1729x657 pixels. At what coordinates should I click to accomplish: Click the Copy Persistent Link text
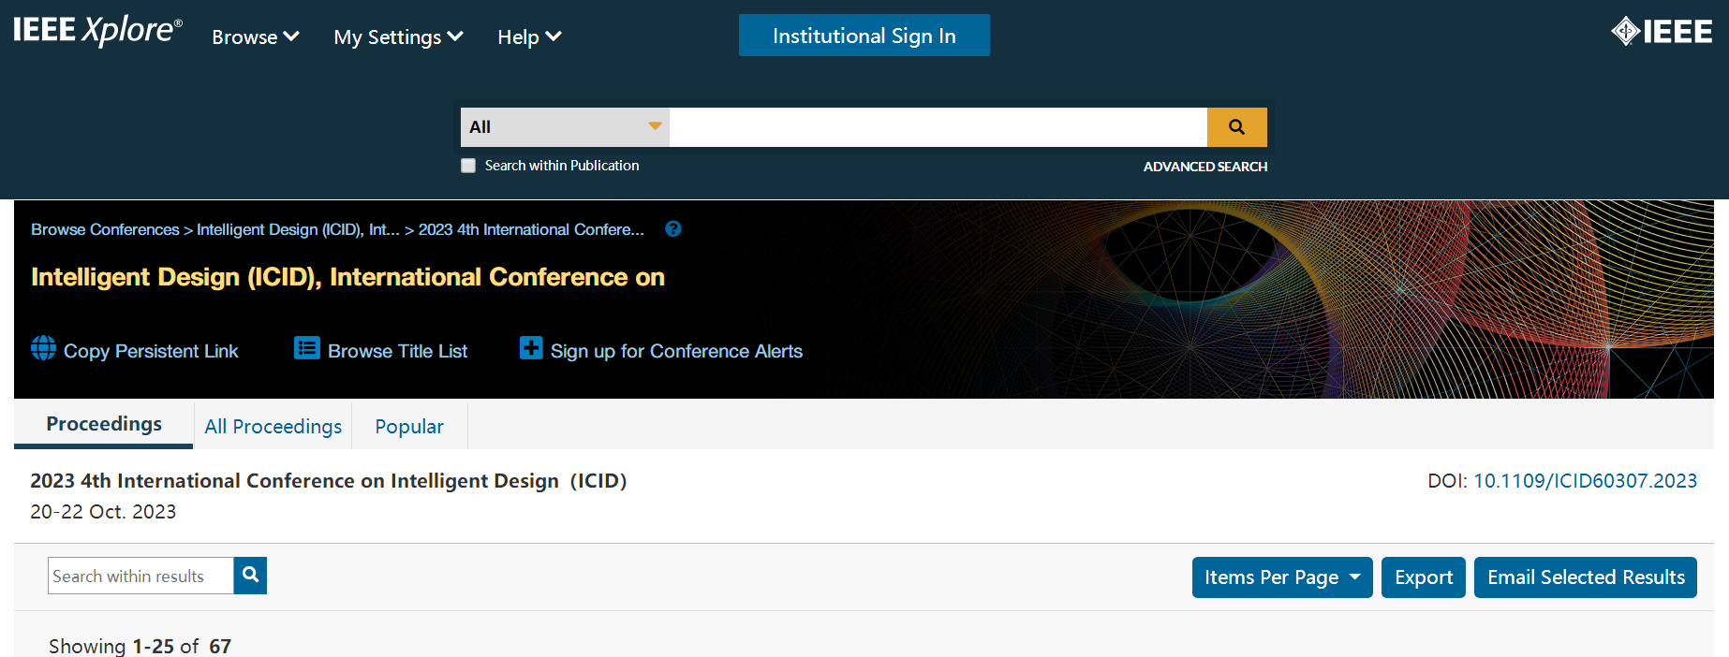[x=151, y=351]
